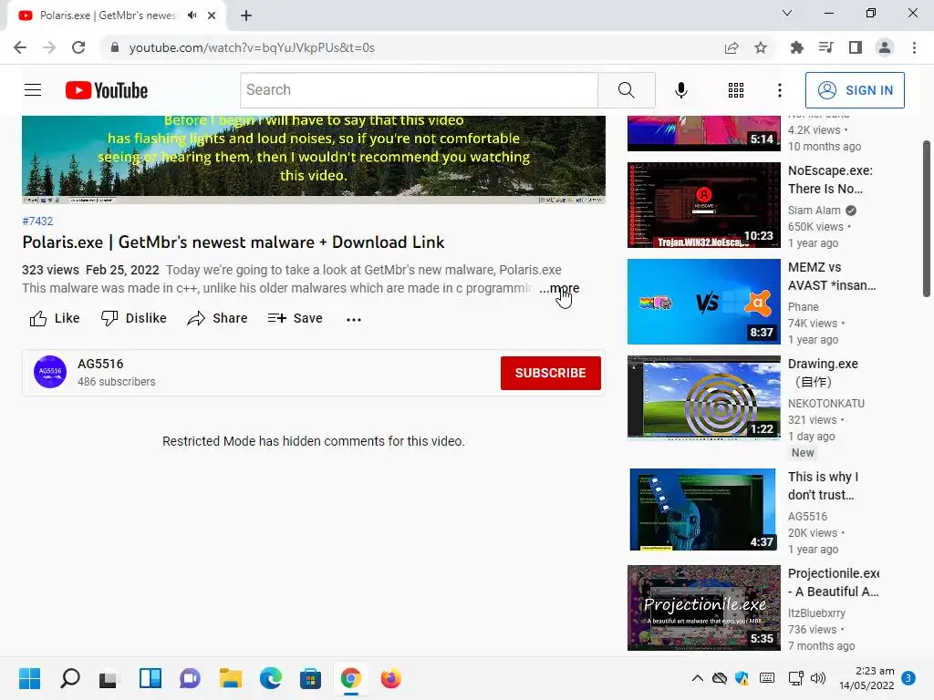The width and height of the screenshot is (934, 700).
Task: Open Windows Start menu
Action: (x=29, y=678)
